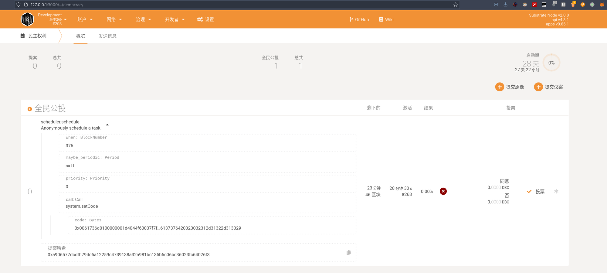Click the glasses-face avatar extension icon
Screen dimensions: 607x273
[x=525, y=5]
